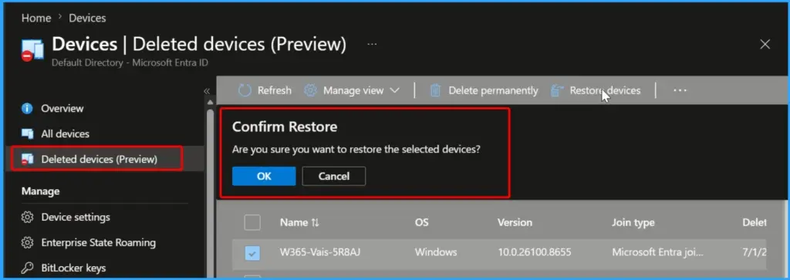Click Enterprise State Roaming gear icon

[x=27, y=243]
